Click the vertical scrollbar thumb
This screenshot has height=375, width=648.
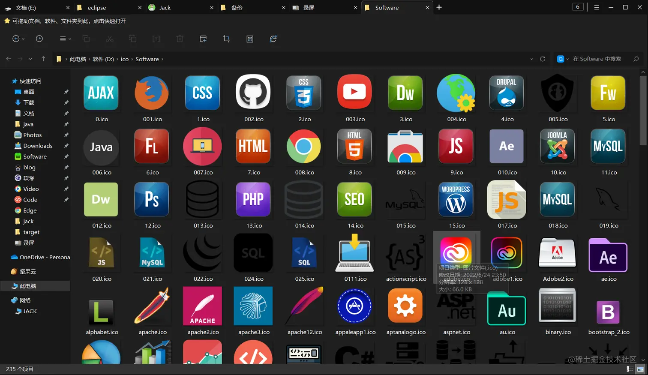[x=643, y=111]
